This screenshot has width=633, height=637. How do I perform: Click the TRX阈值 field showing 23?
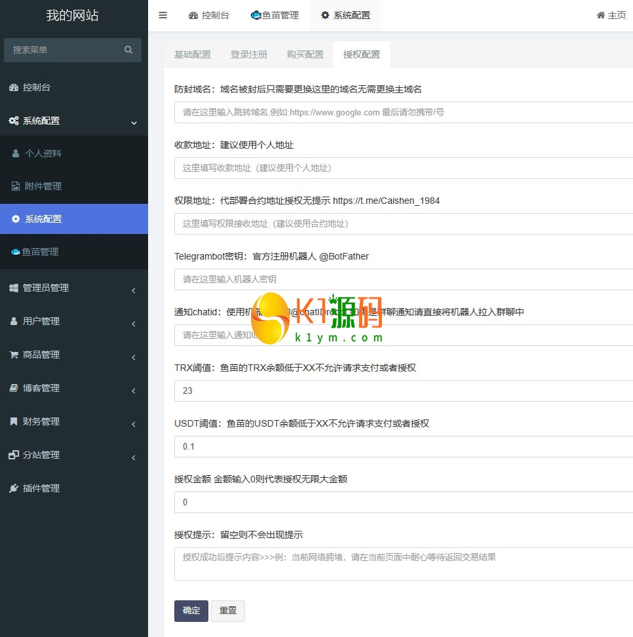[404, 391]
